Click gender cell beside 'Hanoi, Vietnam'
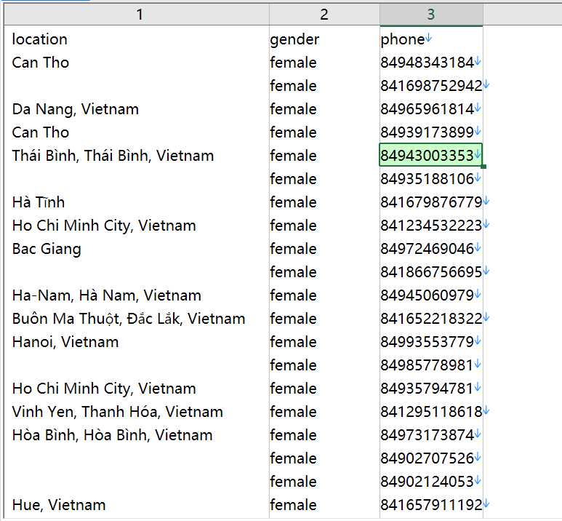 (324, 341)
